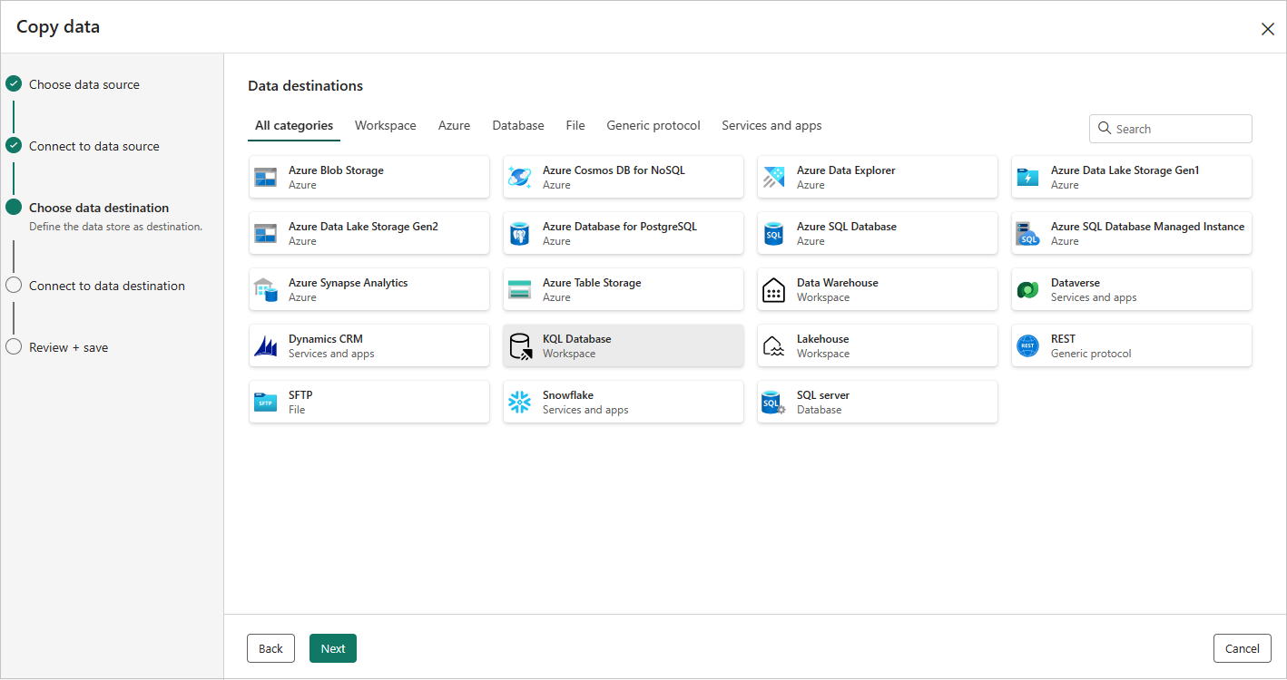The height and width of the screenshot is (680, 1287).
Task: Click the Connect to data source checkmark icon
Action: 14,146
